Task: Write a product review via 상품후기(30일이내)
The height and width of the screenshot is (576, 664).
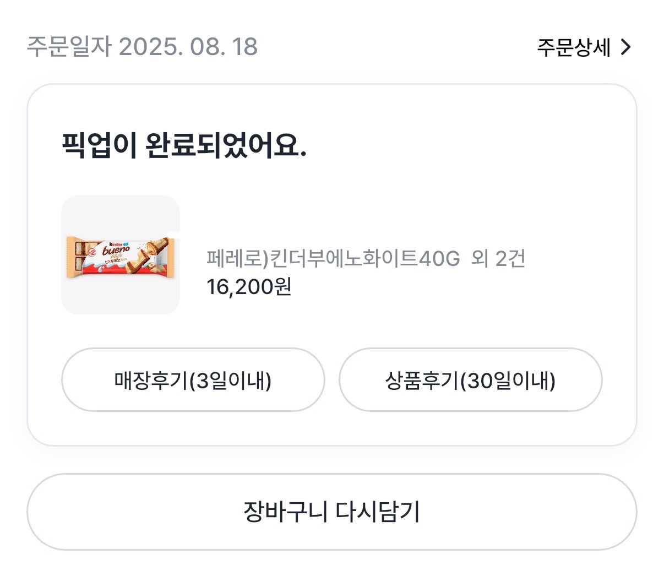Action: pyautogui.click(x=470, y=380)
